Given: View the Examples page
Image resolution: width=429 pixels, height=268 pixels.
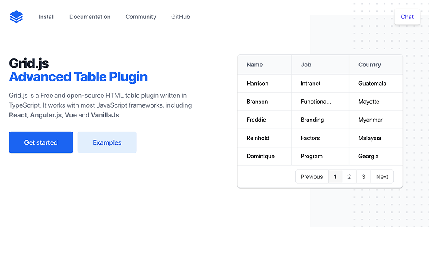Looking at the screenshot, I should tap(107, 142).
